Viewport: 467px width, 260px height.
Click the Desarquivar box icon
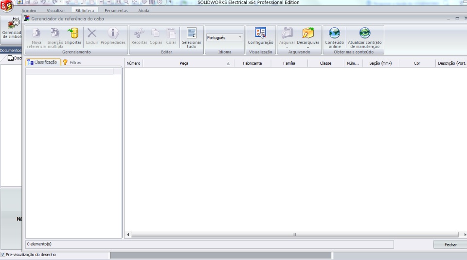[x=308, y=33]
